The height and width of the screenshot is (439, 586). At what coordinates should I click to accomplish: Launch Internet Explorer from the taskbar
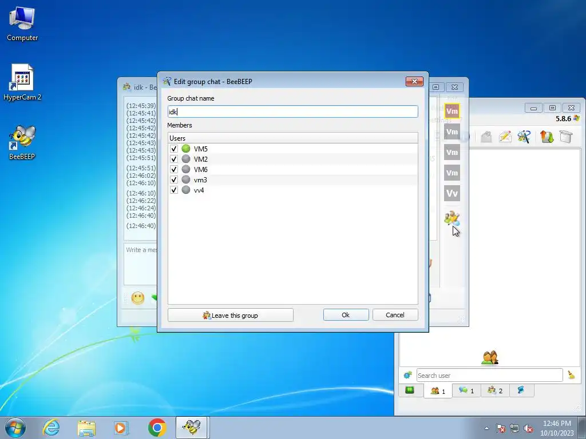pos(51,428)
